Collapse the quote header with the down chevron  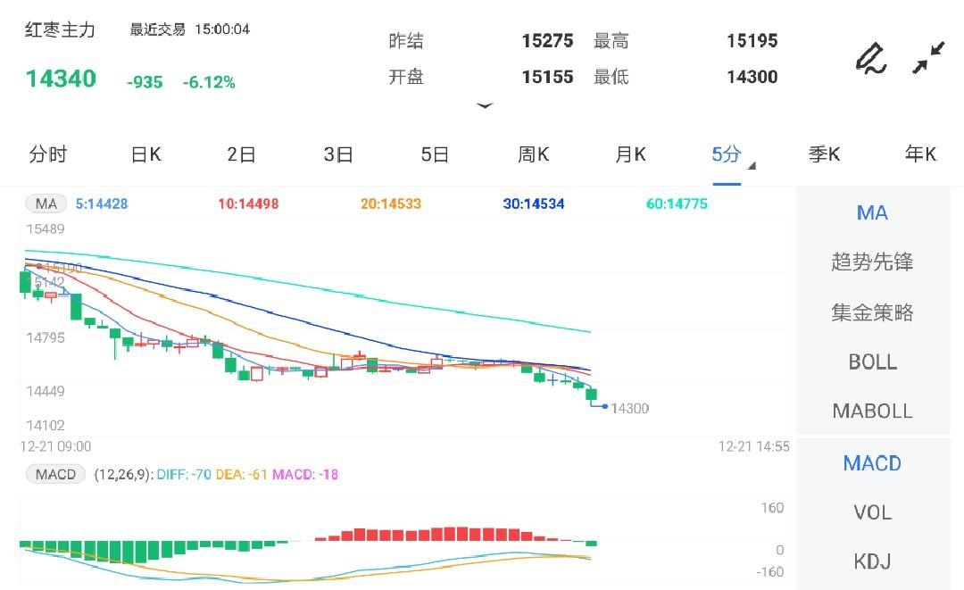[485, 105]
